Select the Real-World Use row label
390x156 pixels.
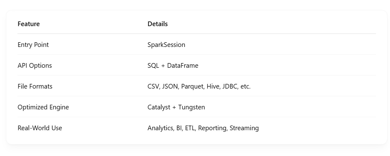click(x=40, y=128)
